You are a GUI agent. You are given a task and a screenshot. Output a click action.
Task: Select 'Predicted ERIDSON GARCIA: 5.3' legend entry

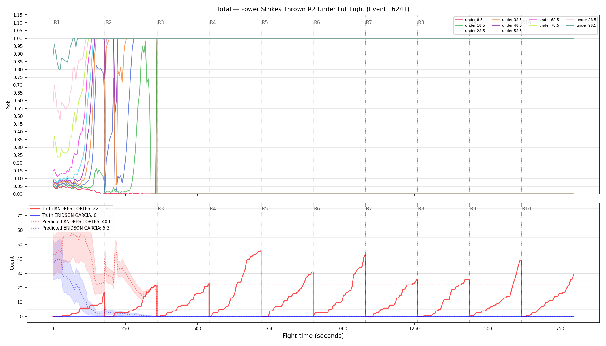coord(70,228)
